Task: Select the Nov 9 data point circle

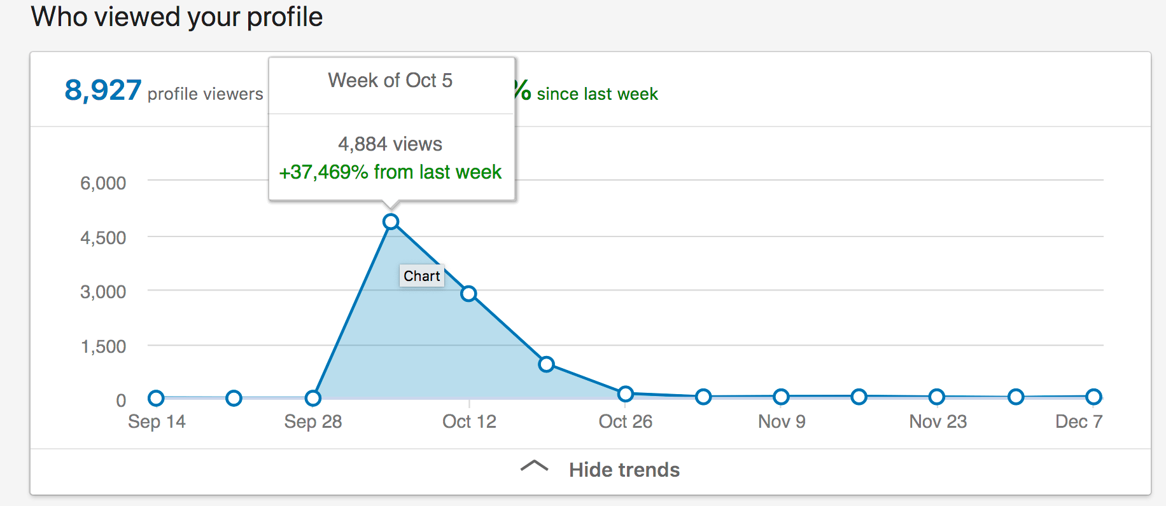Action: 781,397
